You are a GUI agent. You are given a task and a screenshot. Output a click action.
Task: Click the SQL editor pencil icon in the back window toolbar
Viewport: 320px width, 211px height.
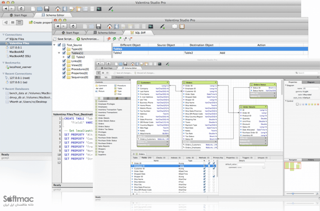[72, 9]
